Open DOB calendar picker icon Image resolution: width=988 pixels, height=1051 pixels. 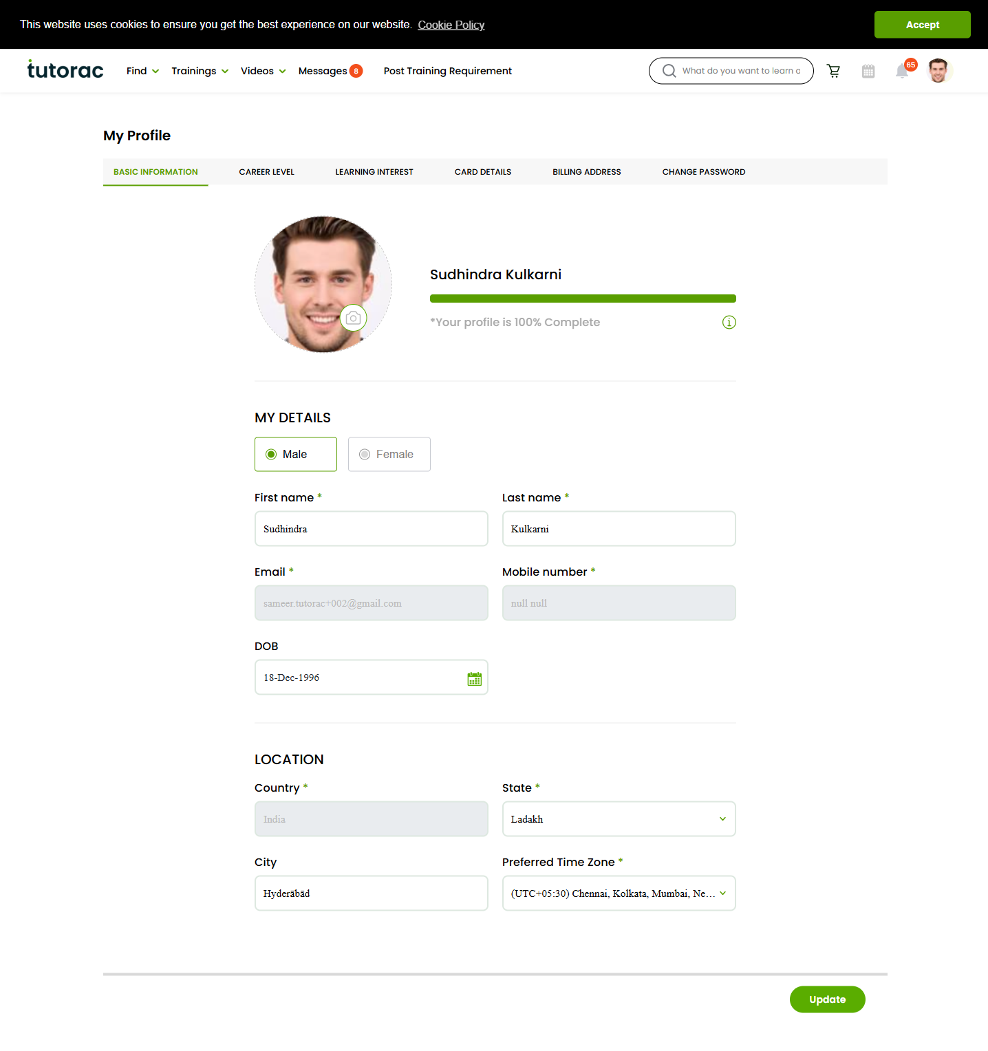(x=474, y=679)
